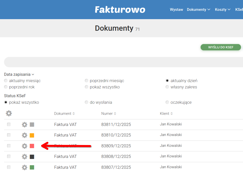Collapse the 'Data zapisania' filter section
The height and width of the screenshot is (172, 243).
[x=19, y=74]
